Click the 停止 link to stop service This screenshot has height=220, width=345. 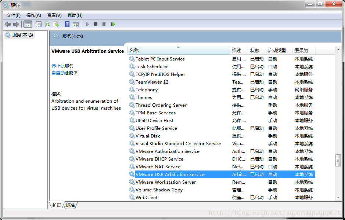(x=56, y=66)
